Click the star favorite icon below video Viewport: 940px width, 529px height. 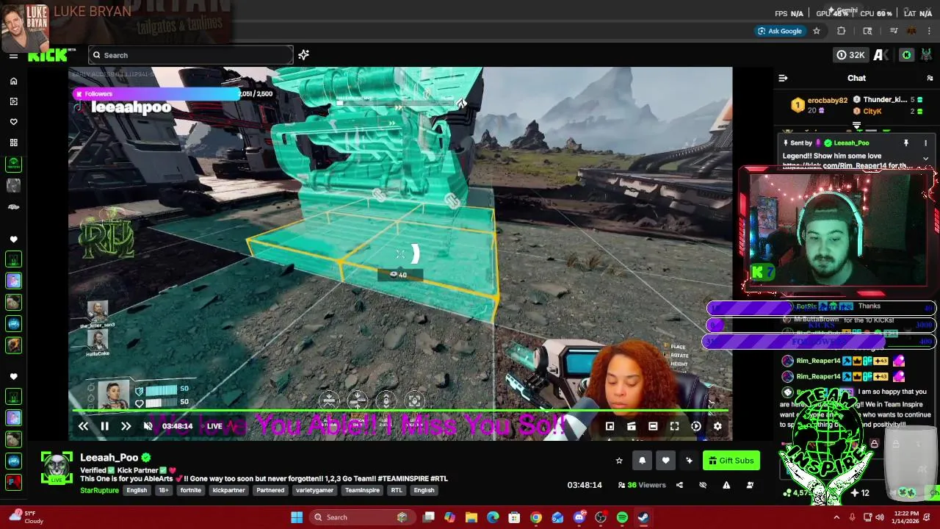(x=619, y=461)
